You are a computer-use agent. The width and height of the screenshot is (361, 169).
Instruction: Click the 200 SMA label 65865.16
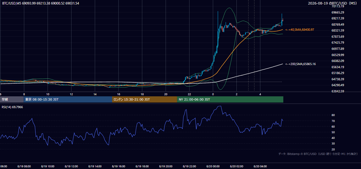click(301, 64)
